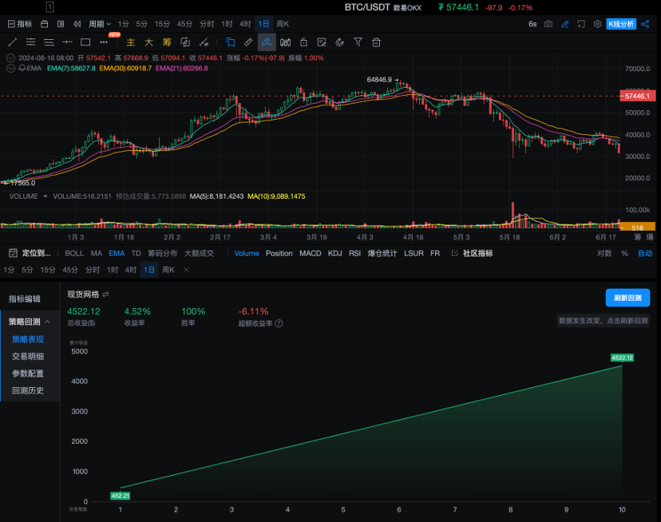Viewport: 661px width, 522px height.
Task: Switch to the 交易明细 tab
Action: point(28,356)
